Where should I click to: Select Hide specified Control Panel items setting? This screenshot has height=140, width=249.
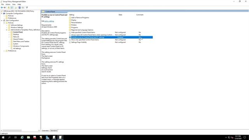[x=111, y=32]
